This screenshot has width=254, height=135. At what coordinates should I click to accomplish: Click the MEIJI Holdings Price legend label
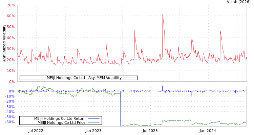pyautogui.click(x=61, y=123)
